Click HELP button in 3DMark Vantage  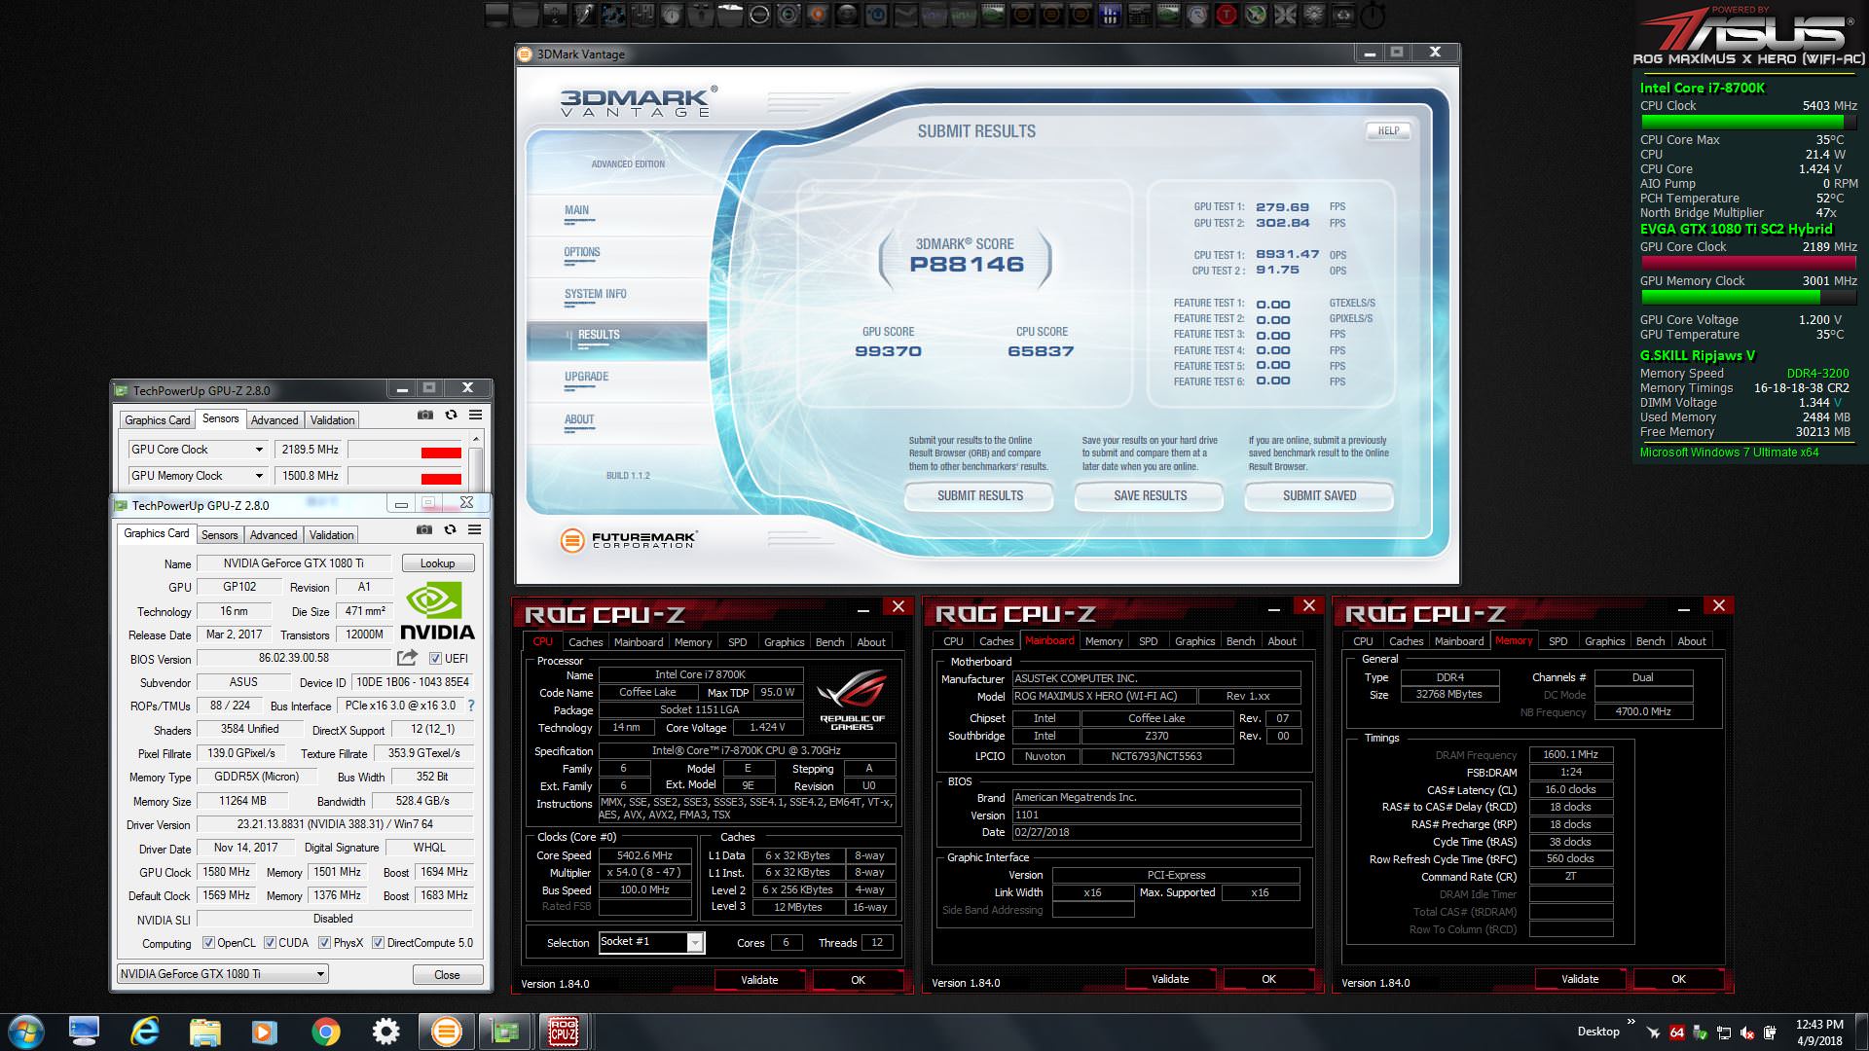1388,130
